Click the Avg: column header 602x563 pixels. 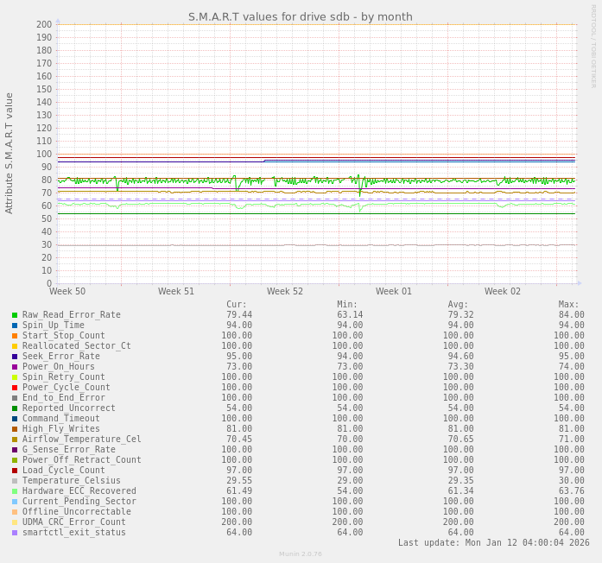click(x=458, y=304)
